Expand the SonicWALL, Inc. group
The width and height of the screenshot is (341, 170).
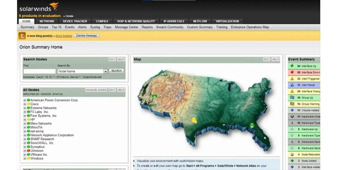(25, 143)
